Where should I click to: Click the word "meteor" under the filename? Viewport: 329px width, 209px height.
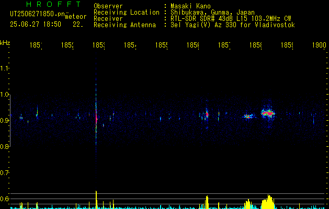[x=76, y=17]
